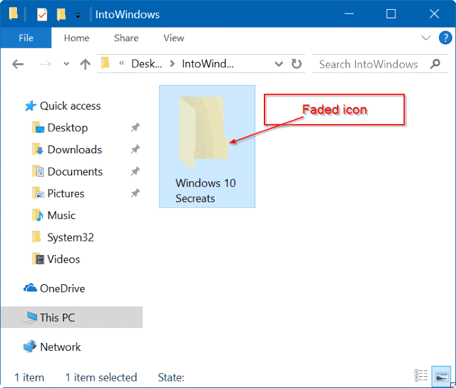Switch to the Home ribbon tab
The image size is (456, 388).
[x=76, y=38]
